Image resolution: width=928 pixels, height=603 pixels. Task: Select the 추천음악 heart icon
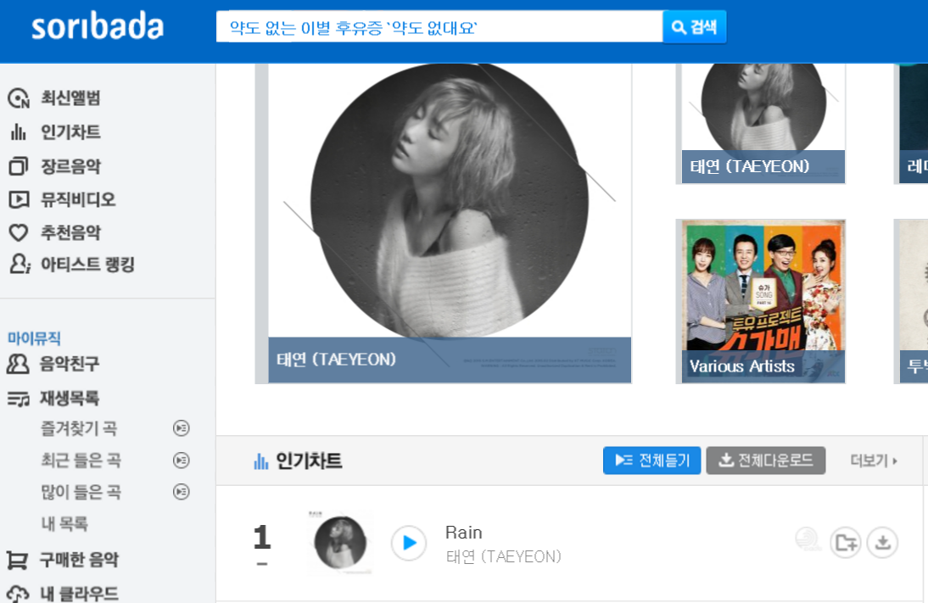point(19,232)
